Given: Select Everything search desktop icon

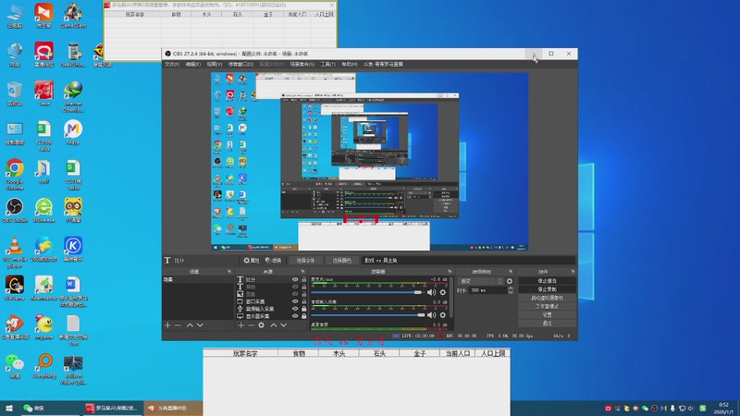Looking at the screenshot, I should click(x=44, y=366).
